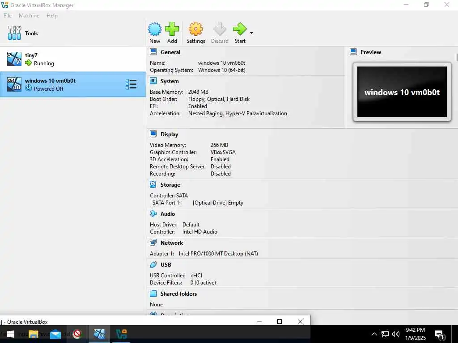Click the Powered Off status icon
458x343 pixels.
click(28, 88)
